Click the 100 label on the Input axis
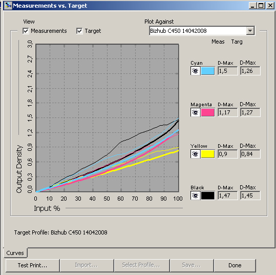This screenshot has width=276, height=275. click(x=178, y=199)
